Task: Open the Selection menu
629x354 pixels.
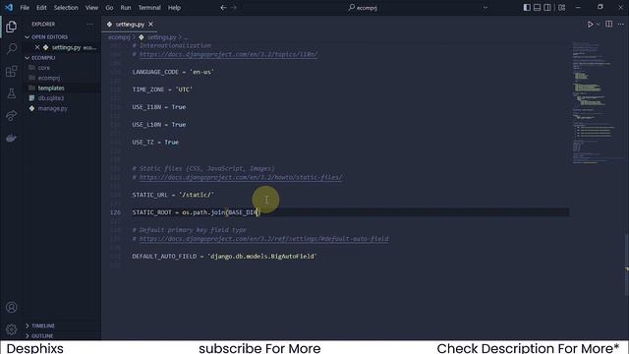Action: pyautogui.click(x=66, y=8)
